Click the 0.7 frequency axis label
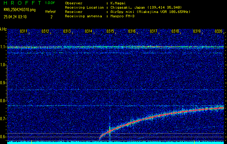Image resolution: width=227 pixels, height=144 pixels. [x=3, y=119]
